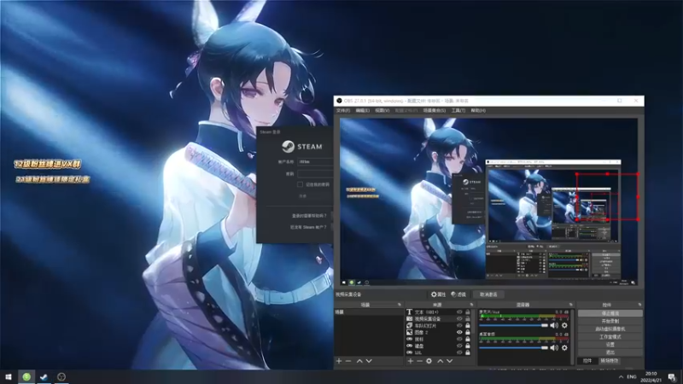This screenshot has height=384, width=683.
Task: Remove selected source with minus icon
Action: pyautogui.click(x=419, y=361)
